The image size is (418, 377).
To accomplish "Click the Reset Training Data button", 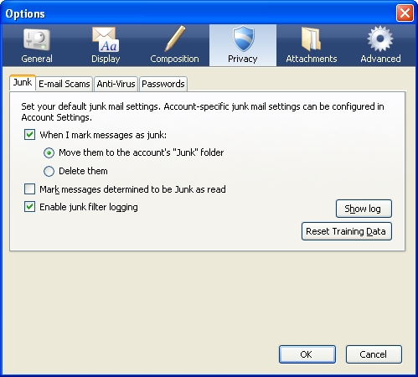I will point(347,231).
